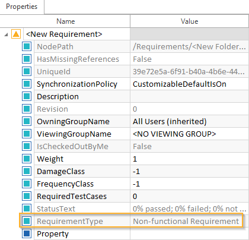Viewport: 249px width, 240px height.
Task: Click the Name column header
Action: [x=65, y=21]
